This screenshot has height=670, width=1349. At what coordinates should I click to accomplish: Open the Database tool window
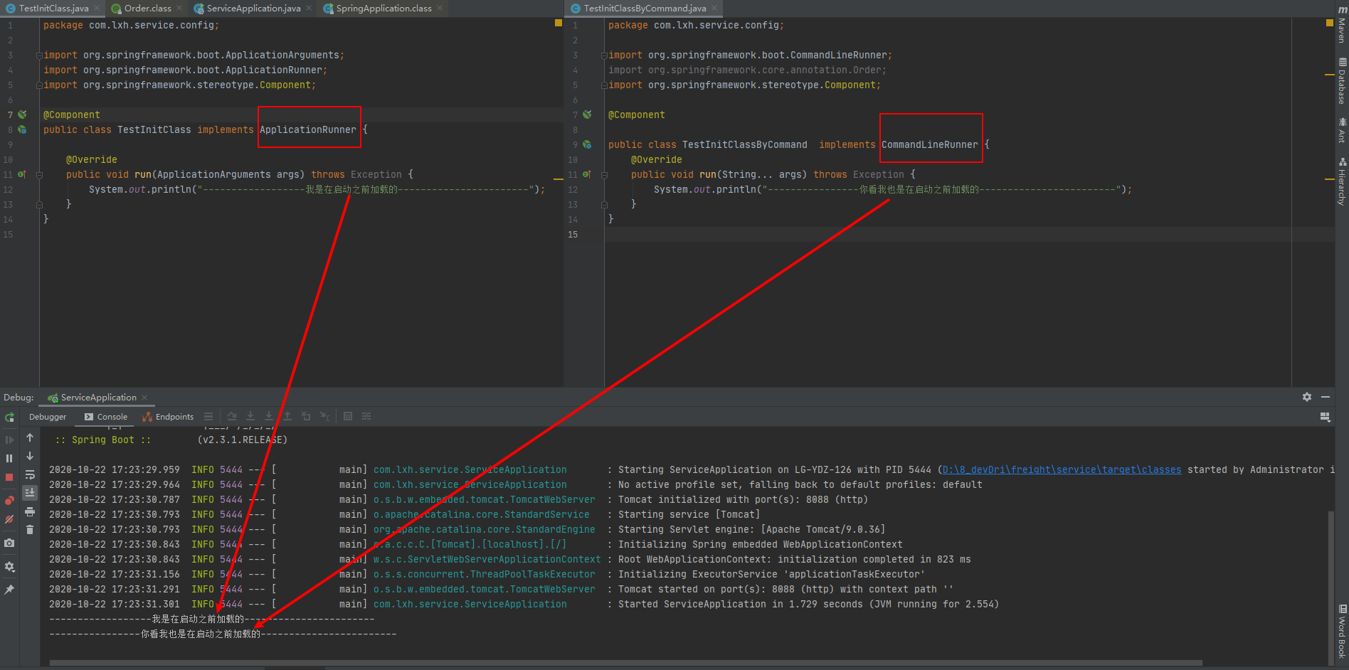coord(1342,82)
